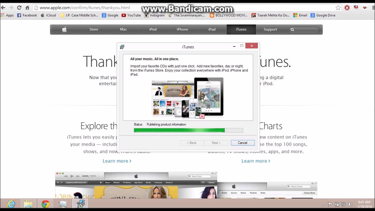Click the iTunes Store screenshot with the play button
This screenshot has width=375, height=211.
(x=136, y=185)
